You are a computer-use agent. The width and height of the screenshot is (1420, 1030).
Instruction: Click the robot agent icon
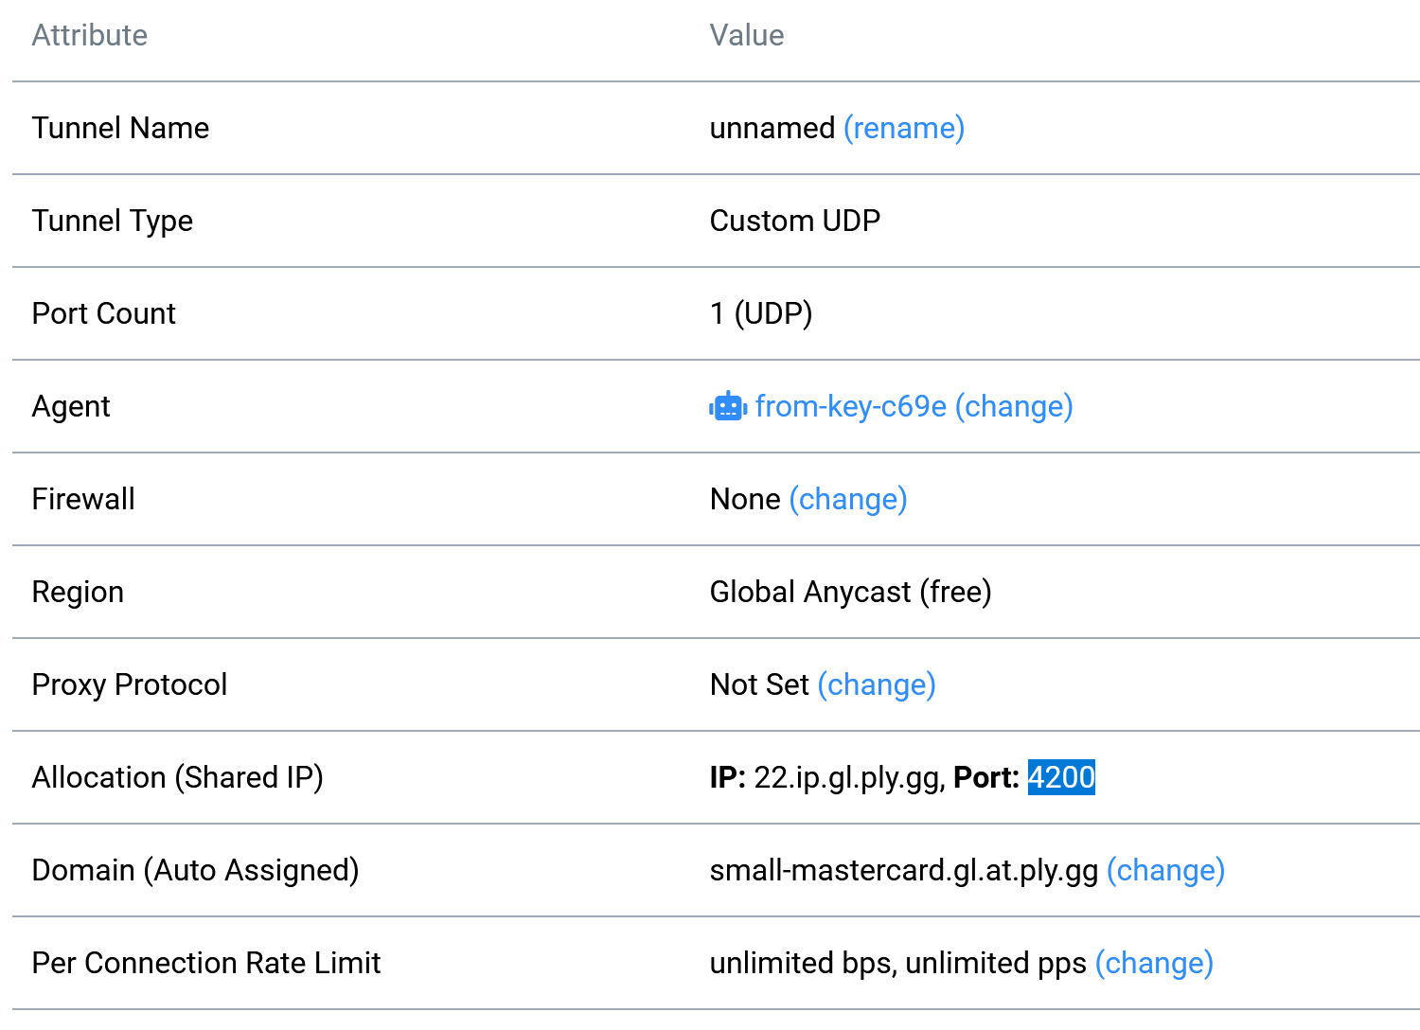[728, 406]
